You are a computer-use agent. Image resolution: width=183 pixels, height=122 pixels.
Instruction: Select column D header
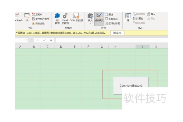point(61,47)
